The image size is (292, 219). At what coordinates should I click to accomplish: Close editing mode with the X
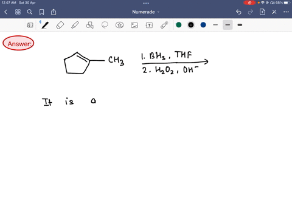[274, 12]
